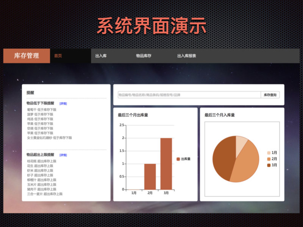This screenshot has width=303, height=227.
Task: Select the 女士黄金钻石婚纱 low stock alert
Action: [x=49, y=138]
